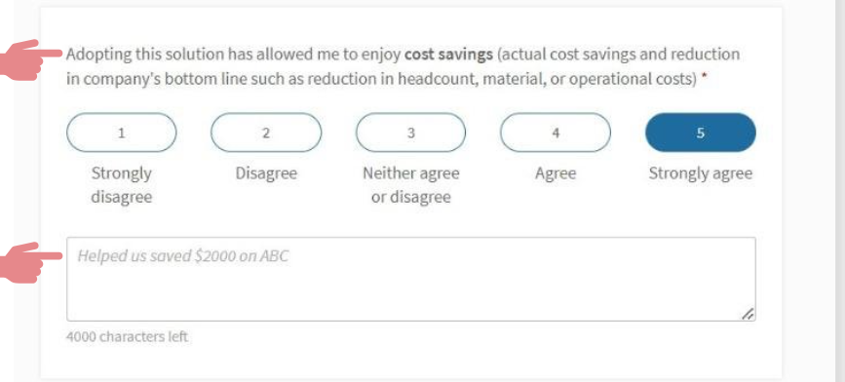The image size is (845, 382).
Task: Click the red required asterisk
Action: (x=704, y=79)
